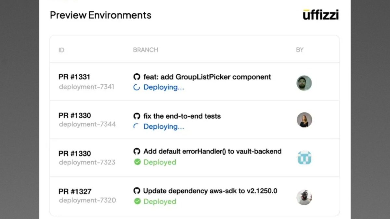Screen dimensions: 390x219
Task: Open branch Update dependency aws-sdk to v2.1250.0
Action: click(x=210, y=191)
